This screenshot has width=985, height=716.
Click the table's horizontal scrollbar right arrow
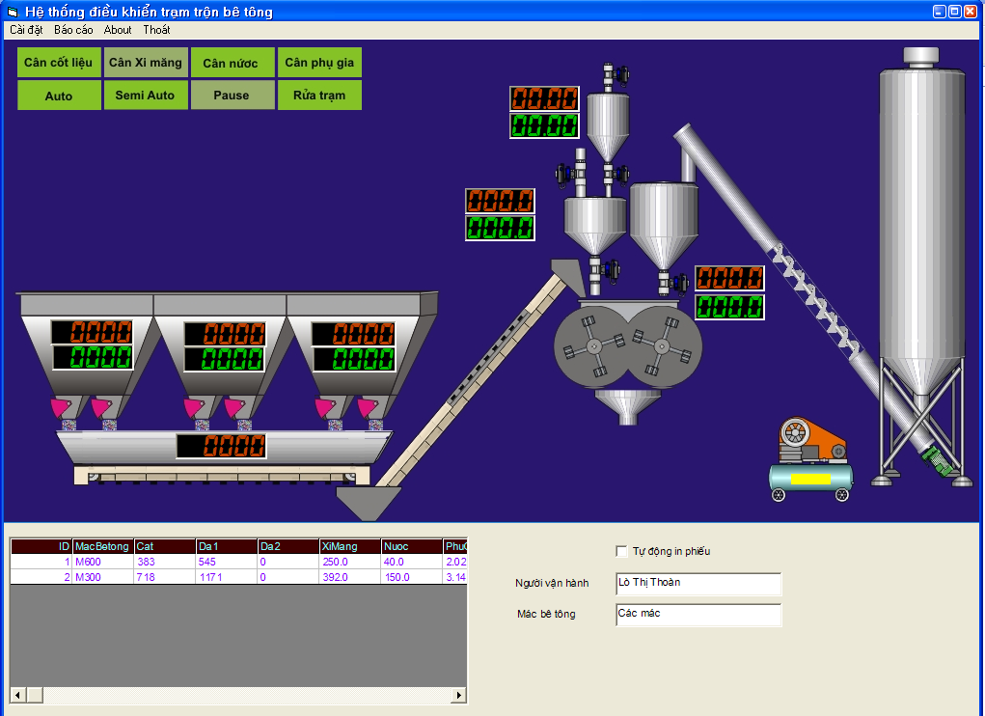(x=459, y=695)
